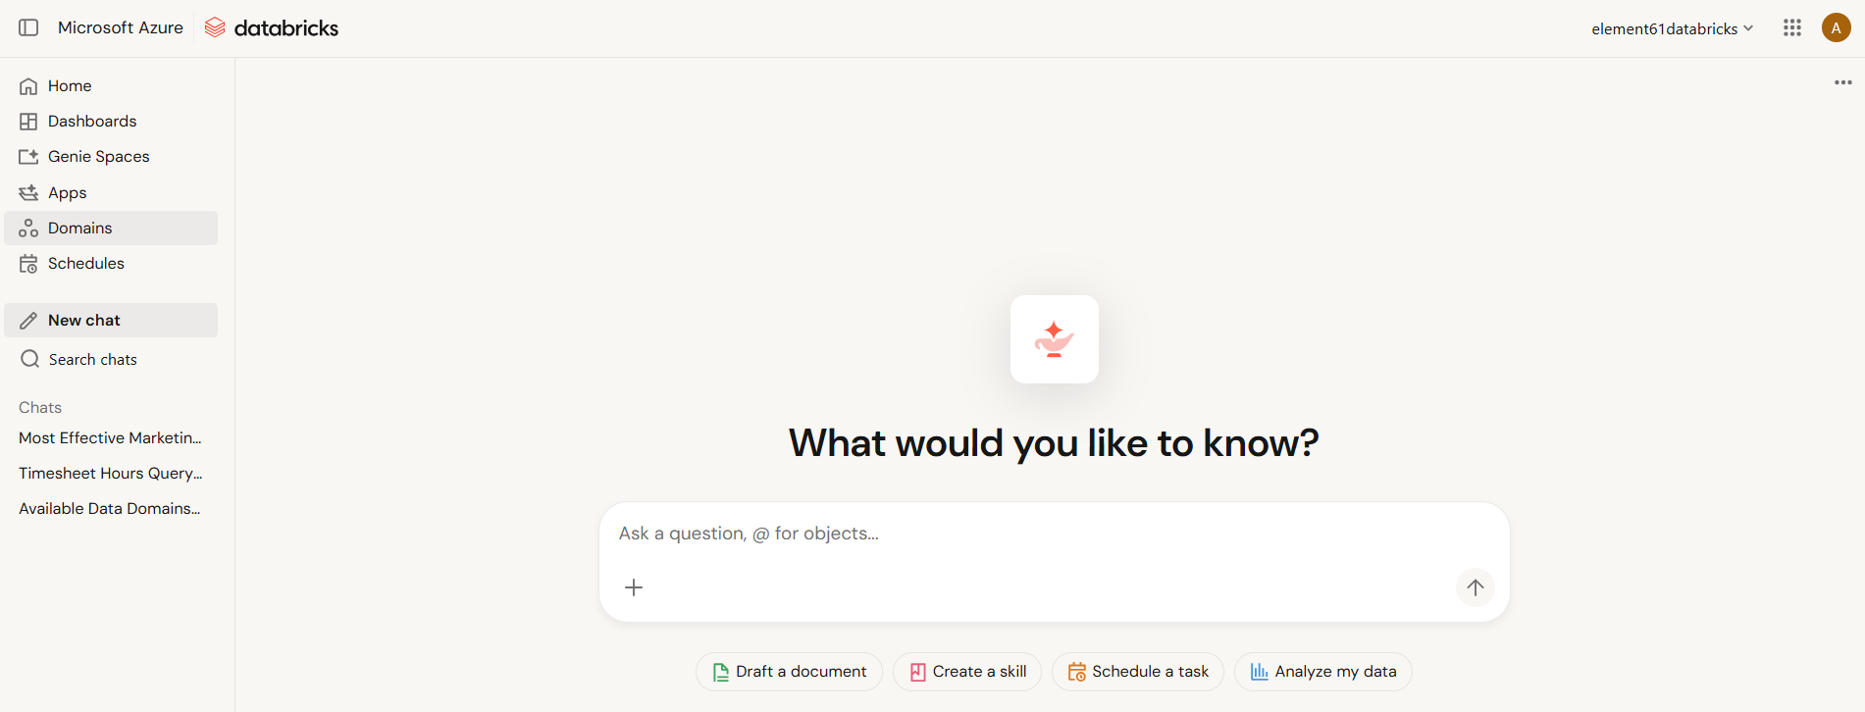This screenshot has height=712, width=1865.
Task: Open Dashboards from the sidebar
Action: click(x=111, y=122)
